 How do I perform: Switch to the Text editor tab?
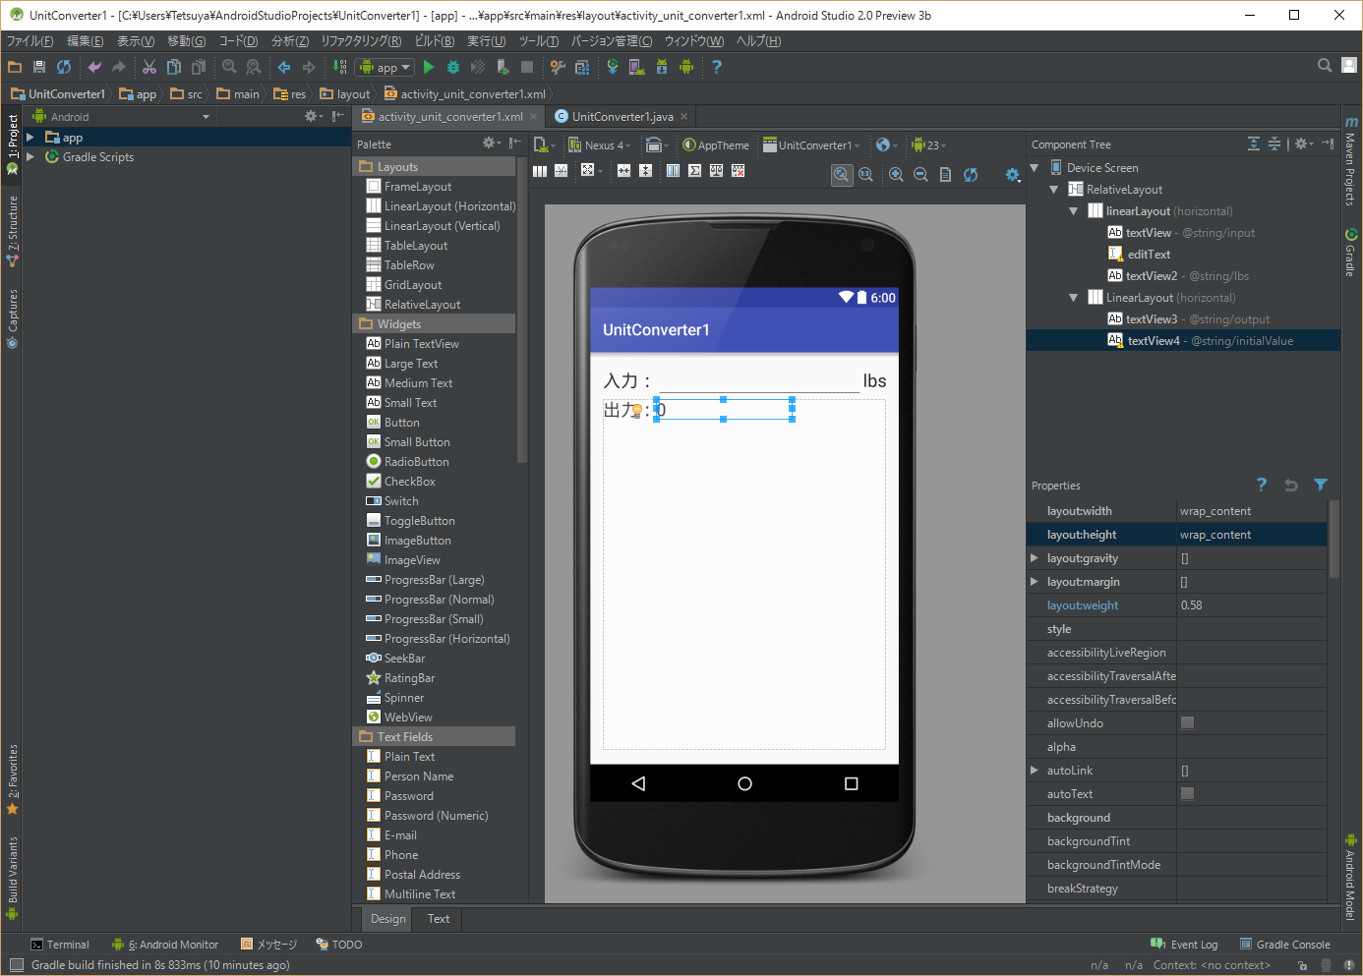439,918
